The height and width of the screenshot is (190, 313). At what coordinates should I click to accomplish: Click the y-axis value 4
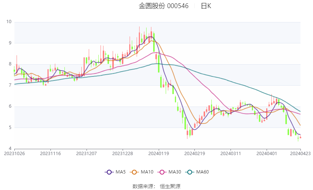(10, 148)
